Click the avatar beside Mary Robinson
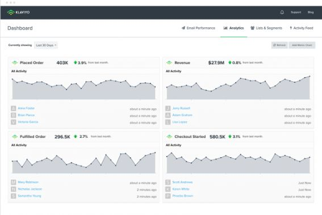This screenshot has width=322, height=215. [14, 182]
